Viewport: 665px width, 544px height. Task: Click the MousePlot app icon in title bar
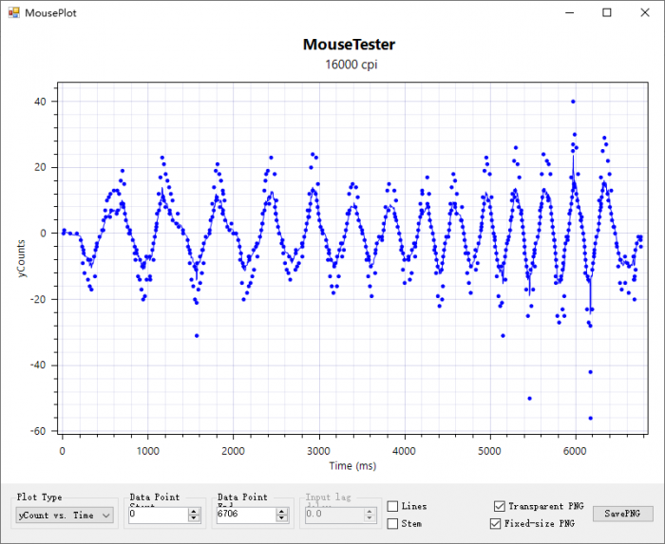[x=11, y=12]
